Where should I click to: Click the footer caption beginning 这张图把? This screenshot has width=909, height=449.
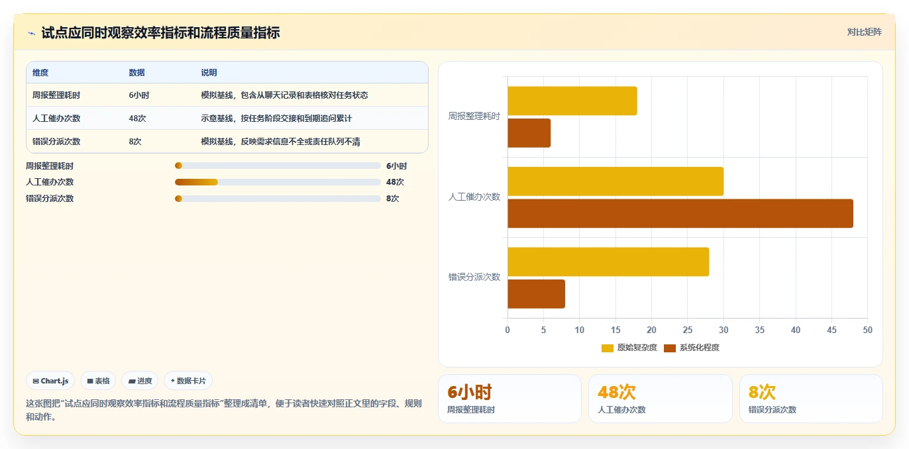(x=224, y=410)
